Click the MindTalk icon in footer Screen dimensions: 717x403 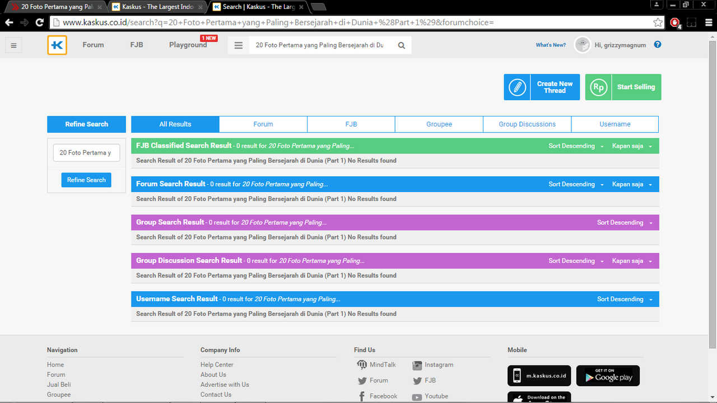[362, 365]
